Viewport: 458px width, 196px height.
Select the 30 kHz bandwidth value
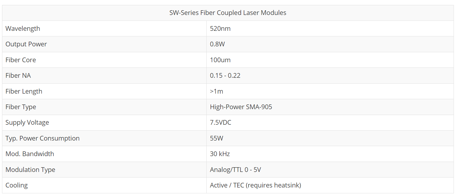[x=220, y=154]
